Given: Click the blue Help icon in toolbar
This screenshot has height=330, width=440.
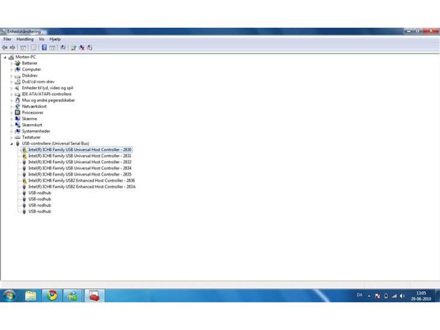Looking at the screenshot, I should pos(44,48).
